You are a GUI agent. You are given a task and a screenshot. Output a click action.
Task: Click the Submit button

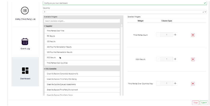[x=203, y=103]
